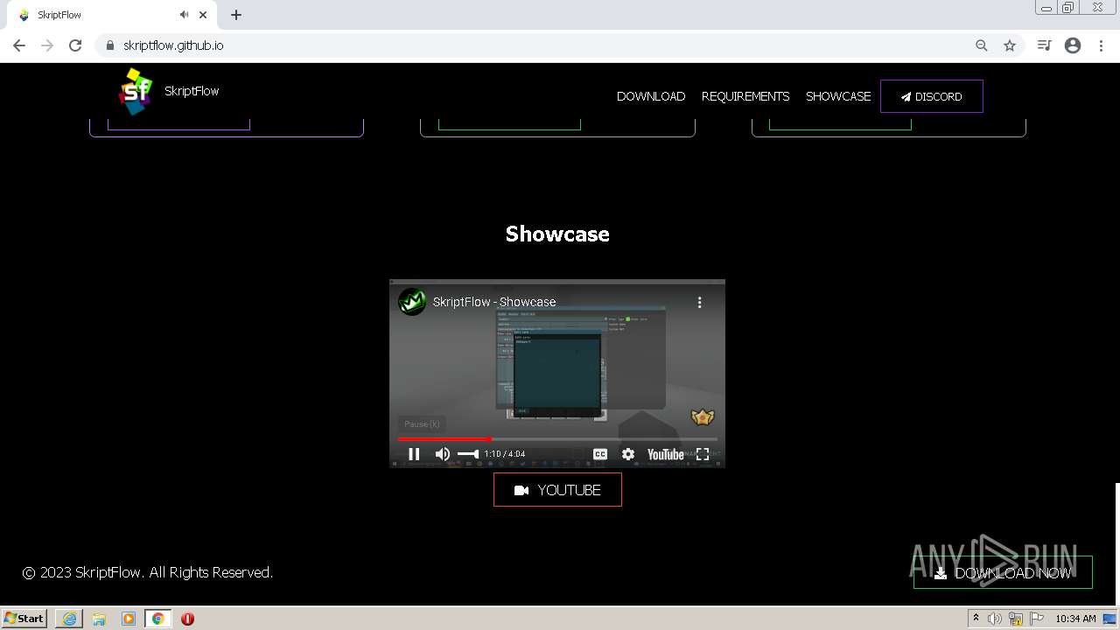Click the channel avatar on the video
Image resolution: width=1120 pixels, height=630 pixels.
pos(412,302)
